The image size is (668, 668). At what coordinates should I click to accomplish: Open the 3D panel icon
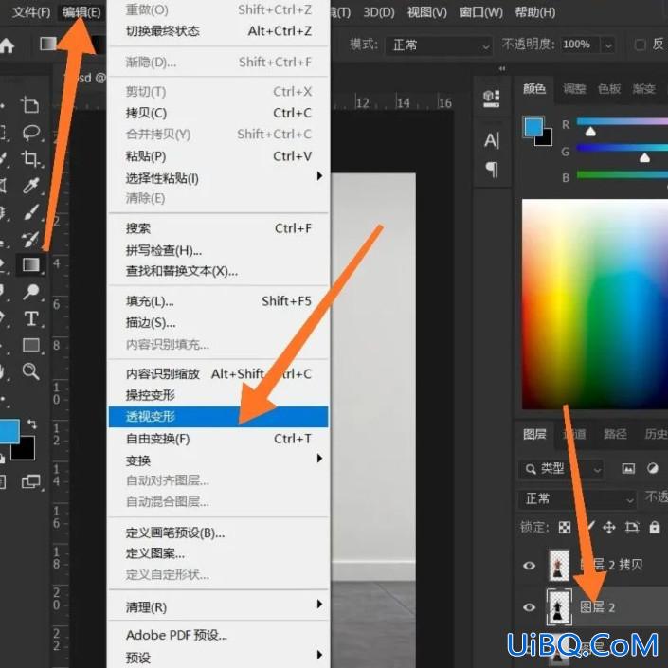pos(491,99)
